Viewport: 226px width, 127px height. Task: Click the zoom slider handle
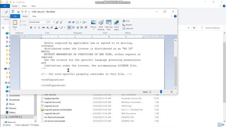click(x=161, y=92)
